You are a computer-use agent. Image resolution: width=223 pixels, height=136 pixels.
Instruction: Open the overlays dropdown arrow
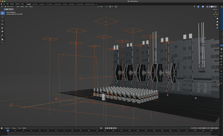pos(205,6)
